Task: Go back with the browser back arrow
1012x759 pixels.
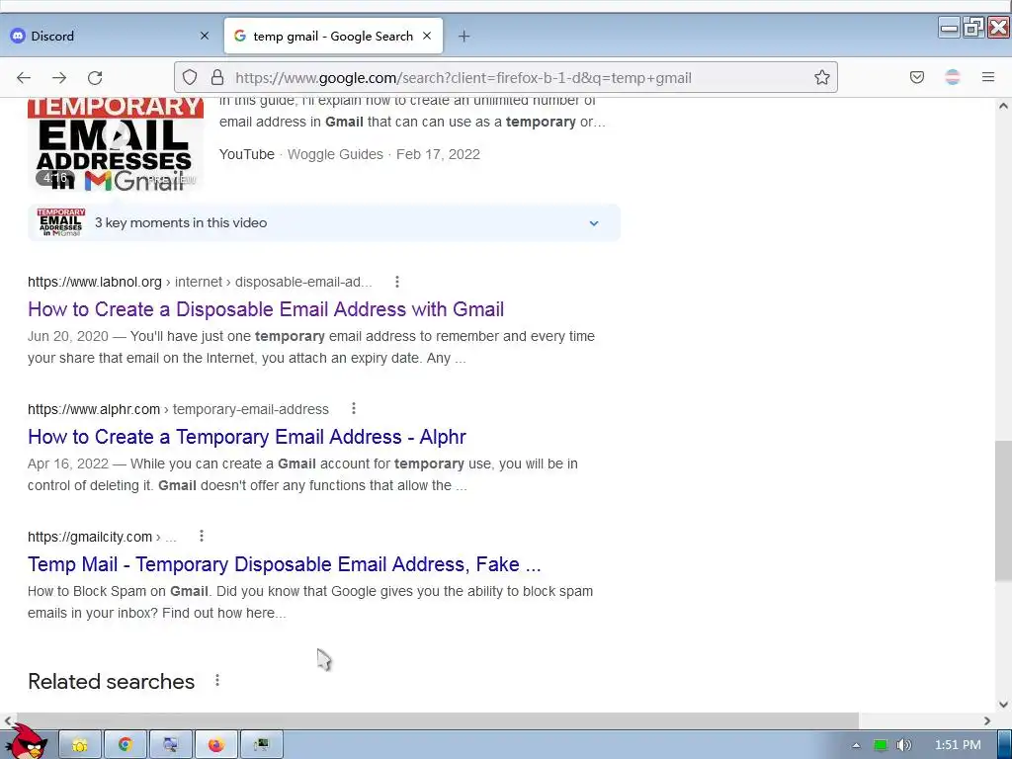Action: 24,78
